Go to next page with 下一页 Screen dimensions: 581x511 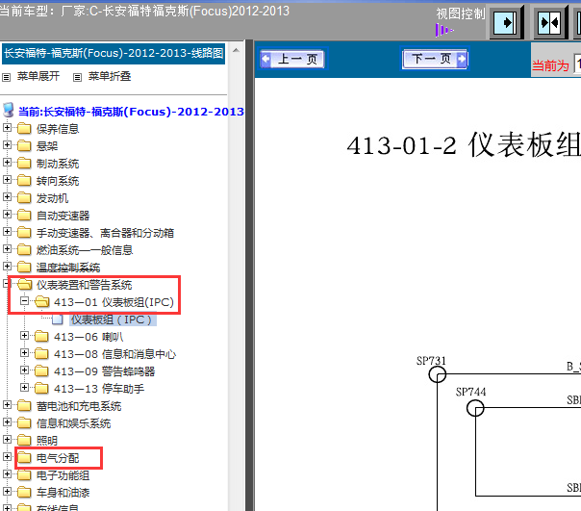coord(435,59)
